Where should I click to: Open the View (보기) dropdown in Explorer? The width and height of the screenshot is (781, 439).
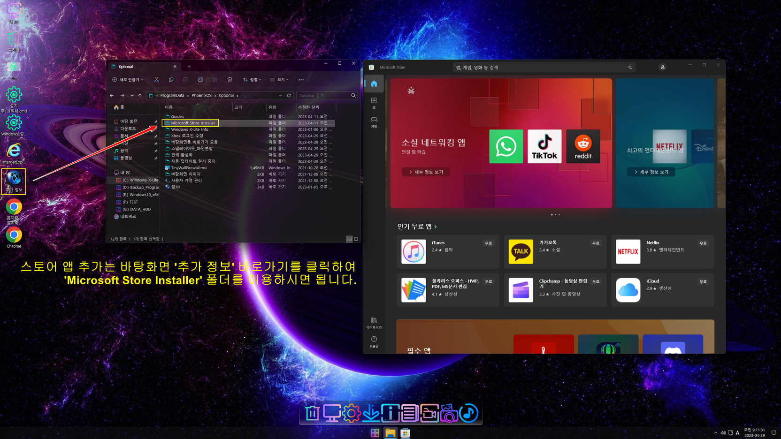[279, 80]
